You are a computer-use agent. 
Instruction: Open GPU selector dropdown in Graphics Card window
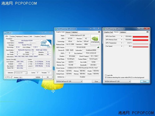point(69,81)
